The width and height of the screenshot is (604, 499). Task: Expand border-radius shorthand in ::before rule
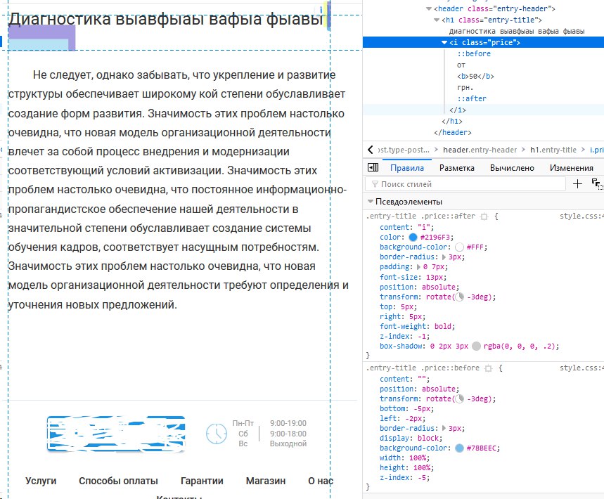click(x=444, y=428)
